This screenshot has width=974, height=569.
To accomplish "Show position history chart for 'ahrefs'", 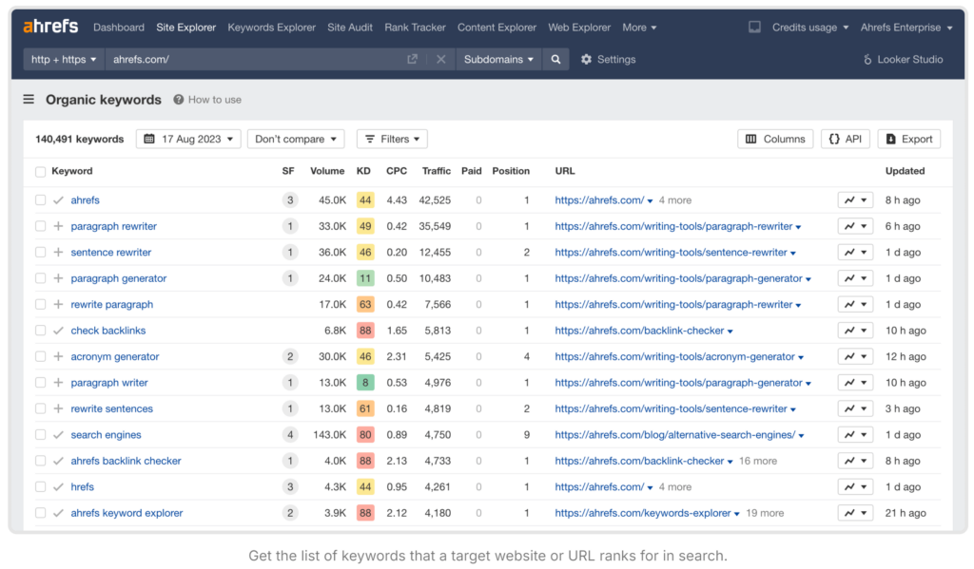I will (855, 199).
